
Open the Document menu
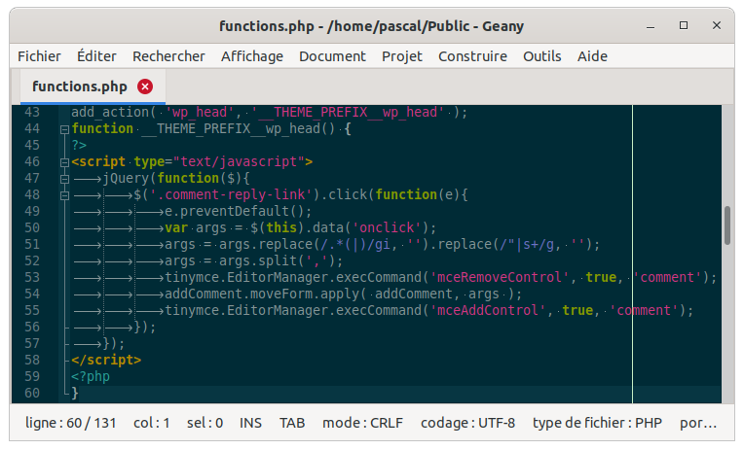(x=332, y=56)
